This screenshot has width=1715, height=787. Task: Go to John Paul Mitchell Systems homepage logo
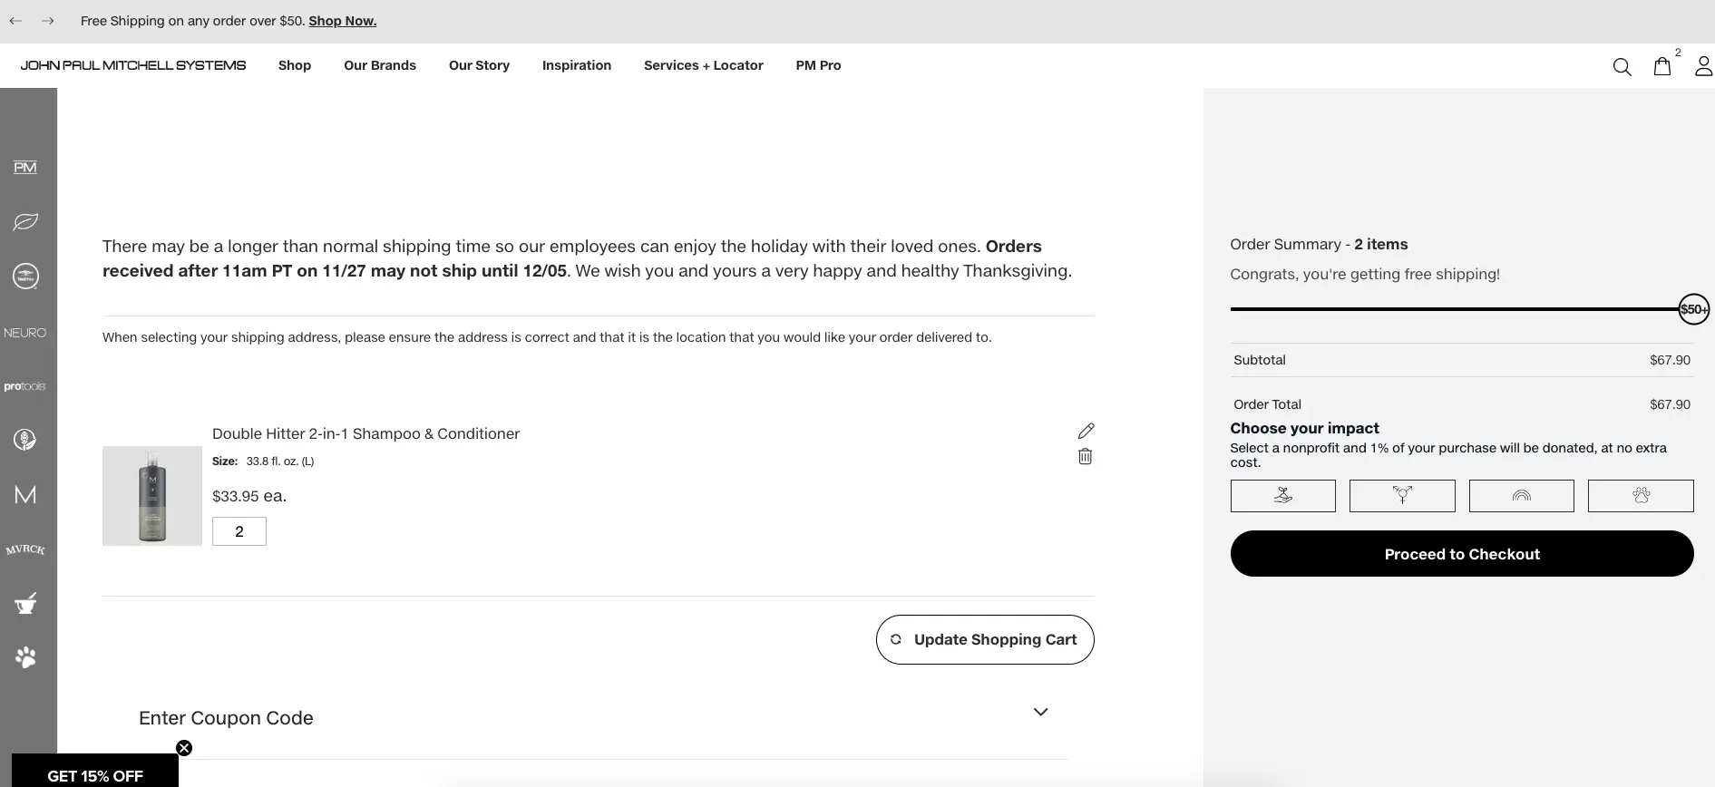[133, 65]
